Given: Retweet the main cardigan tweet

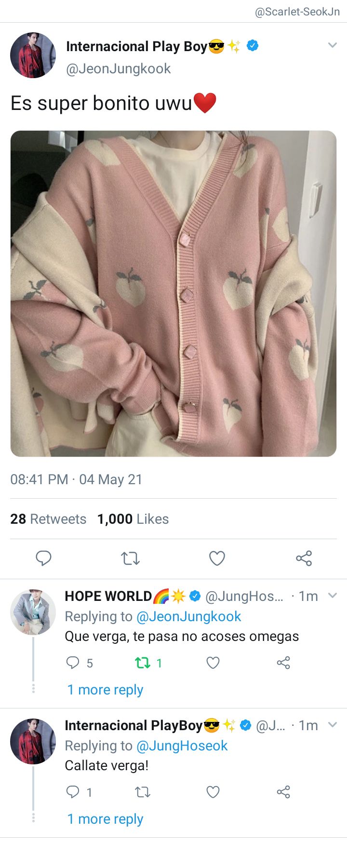Looking at the screenshot, I should [130, 558].
